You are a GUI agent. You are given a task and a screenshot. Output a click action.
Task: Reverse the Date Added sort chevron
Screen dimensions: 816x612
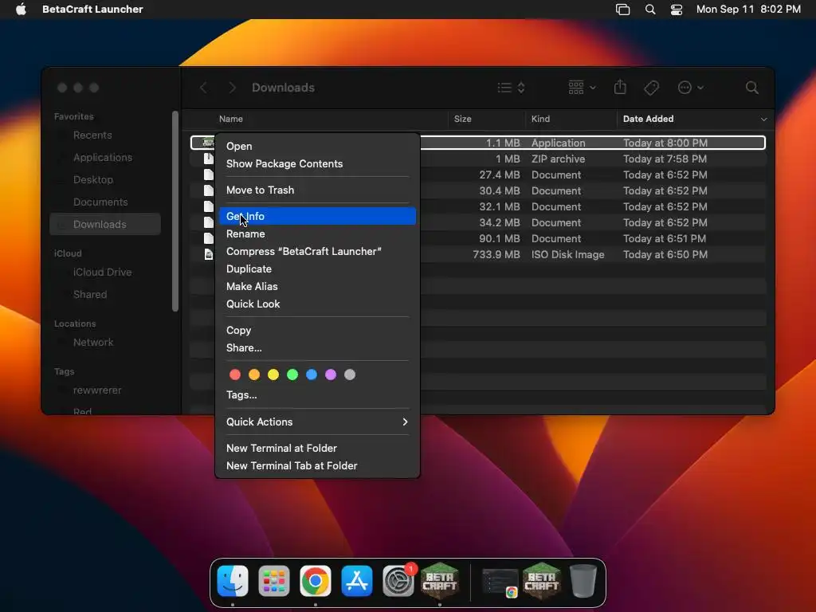[763, 120]
